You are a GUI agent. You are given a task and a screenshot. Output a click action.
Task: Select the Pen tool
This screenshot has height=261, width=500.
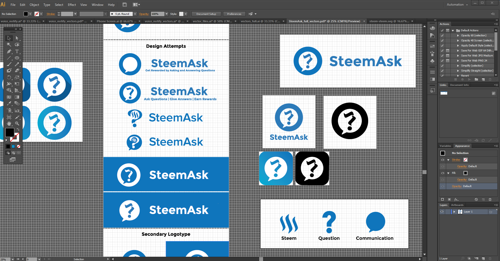[x=9, y=51]
